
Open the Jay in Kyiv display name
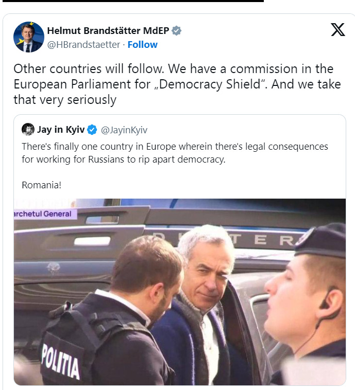[x=61, y=130]
